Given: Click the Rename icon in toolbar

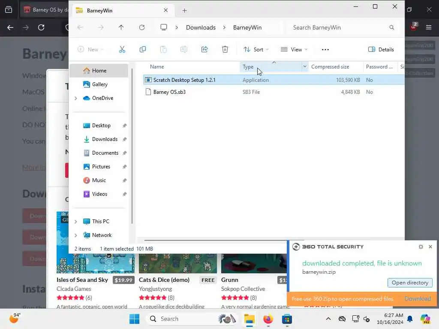Looking at the screenshot, I should coord(183,50).
